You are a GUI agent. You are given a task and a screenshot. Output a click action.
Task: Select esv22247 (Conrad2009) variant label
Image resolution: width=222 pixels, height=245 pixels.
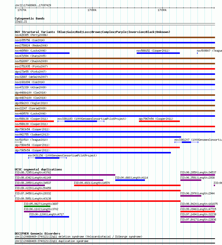(31, 108)
